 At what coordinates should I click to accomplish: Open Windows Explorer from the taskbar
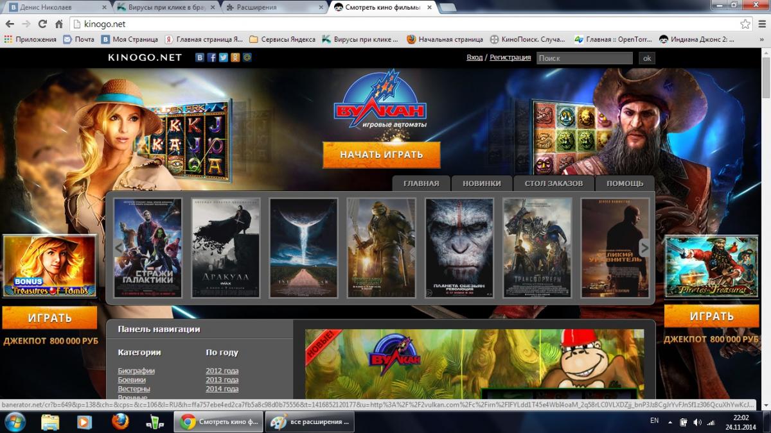[x=50, y=421]
